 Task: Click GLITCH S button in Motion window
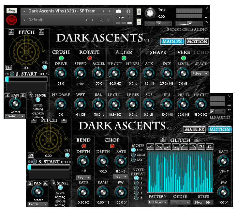point(163,139)
